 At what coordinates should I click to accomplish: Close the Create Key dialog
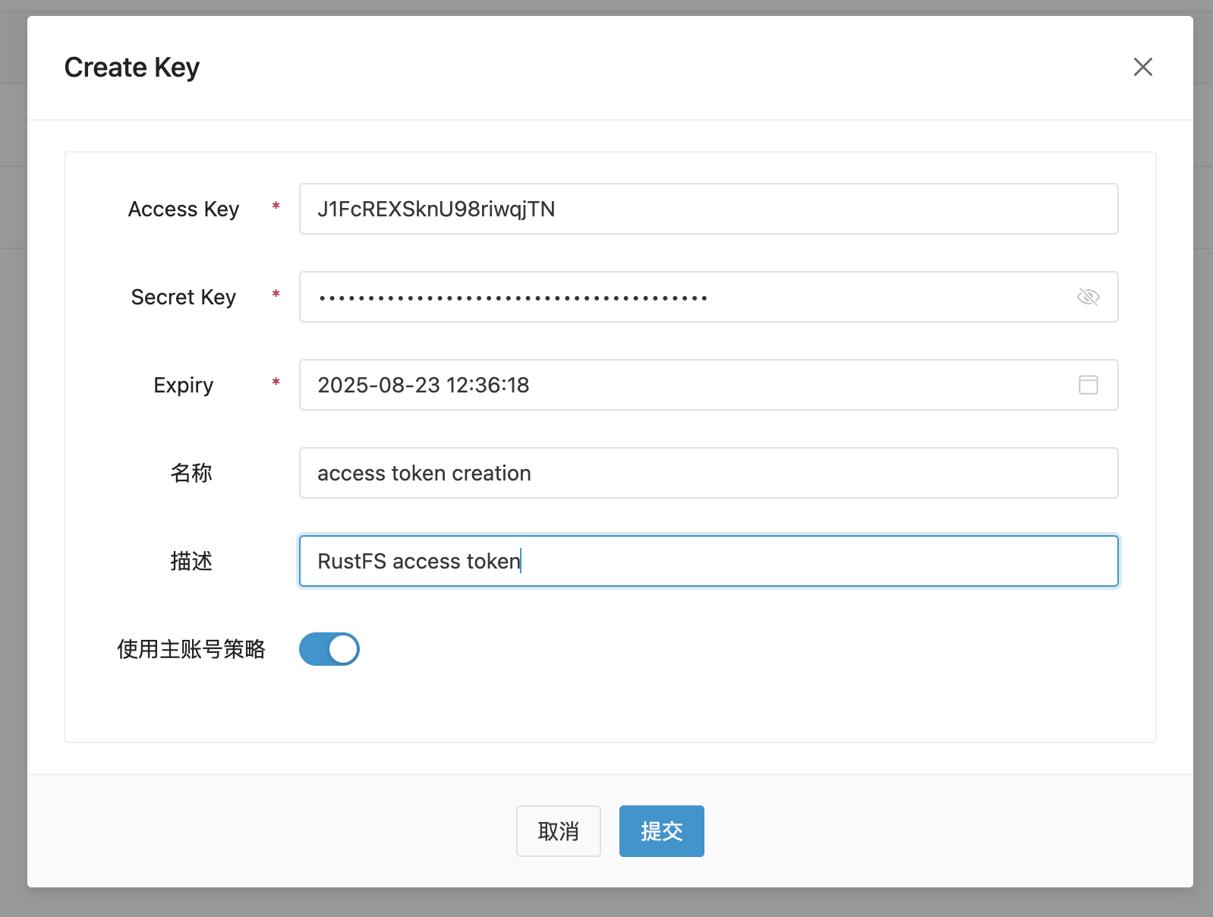click(1142, 67)
